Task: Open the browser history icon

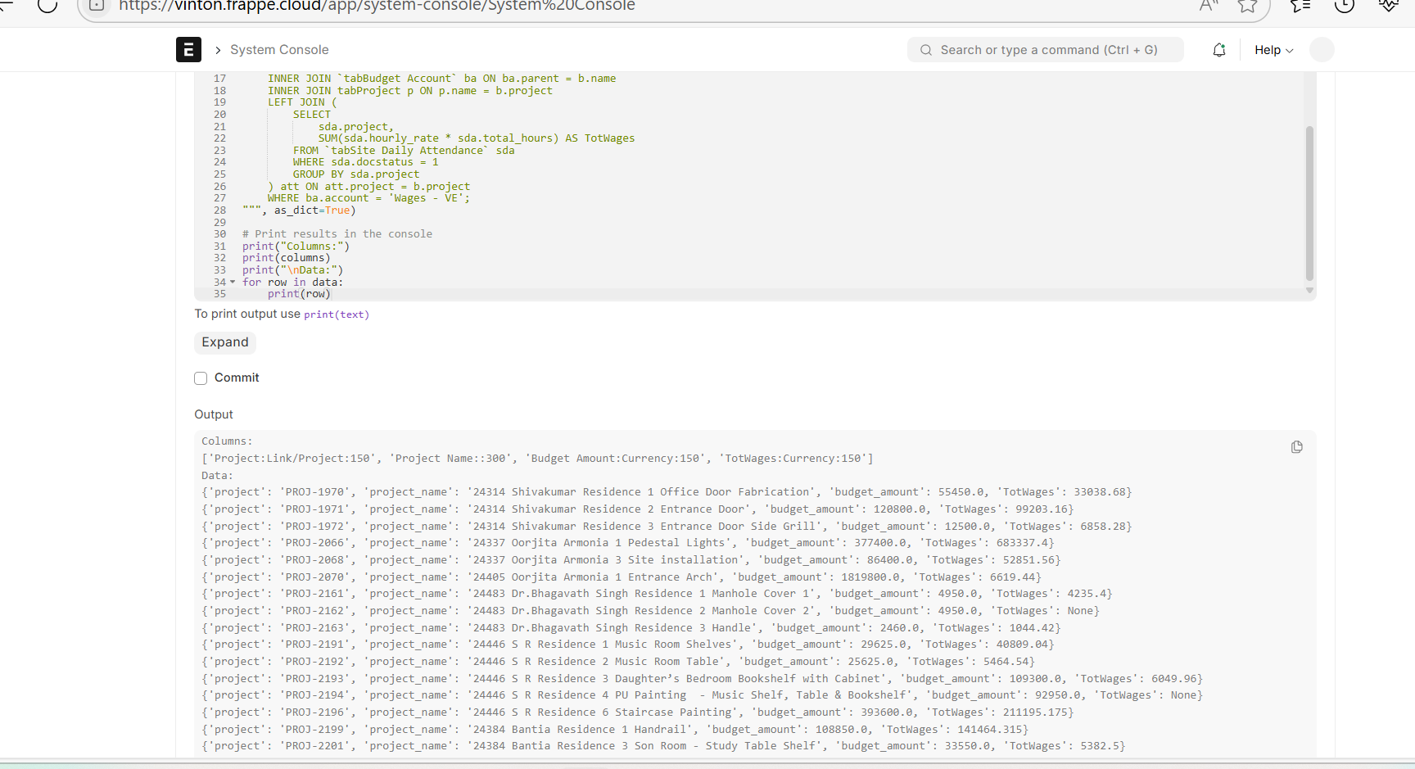Action: 1344,7
